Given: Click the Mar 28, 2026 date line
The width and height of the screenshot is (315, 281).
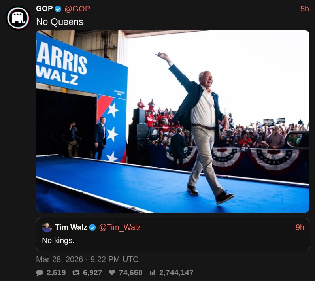Looking at the screenshot, I should [87, 259].
